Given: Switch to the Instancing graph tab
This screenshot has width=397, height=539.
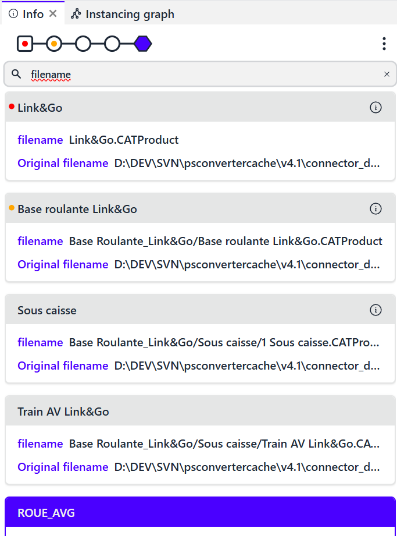Looking at the screenshot, I should [123, 14].
